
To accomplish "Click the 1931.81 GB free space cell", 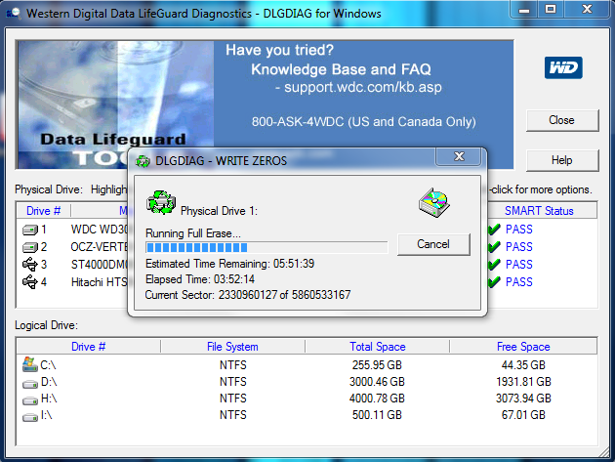I will click(523, 382).
